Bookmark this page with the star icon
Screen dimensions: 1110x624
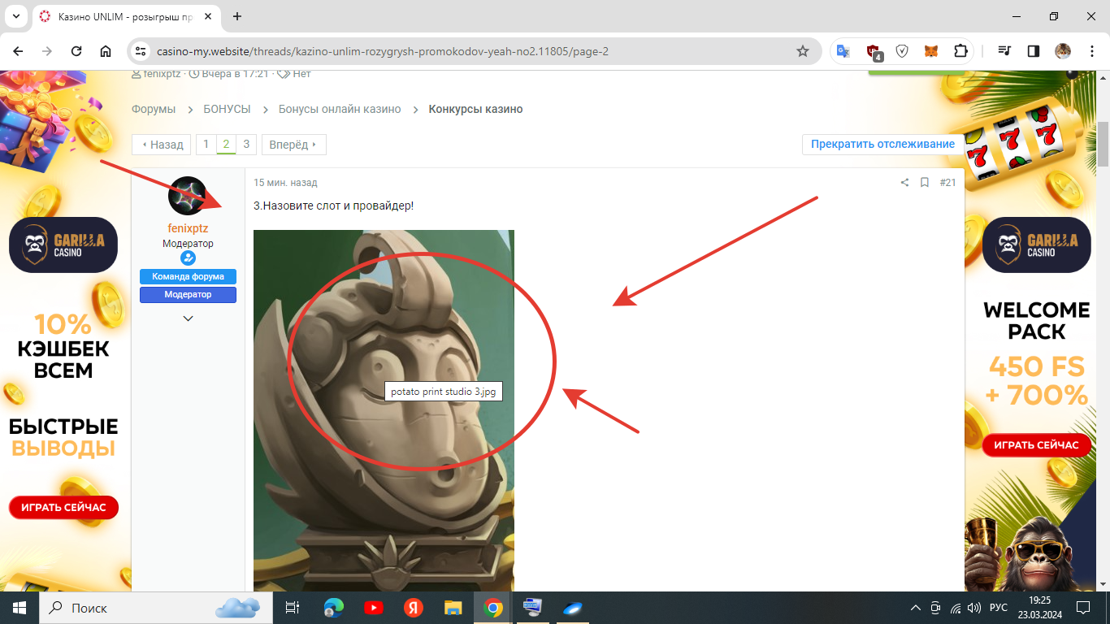pos(803,51)
